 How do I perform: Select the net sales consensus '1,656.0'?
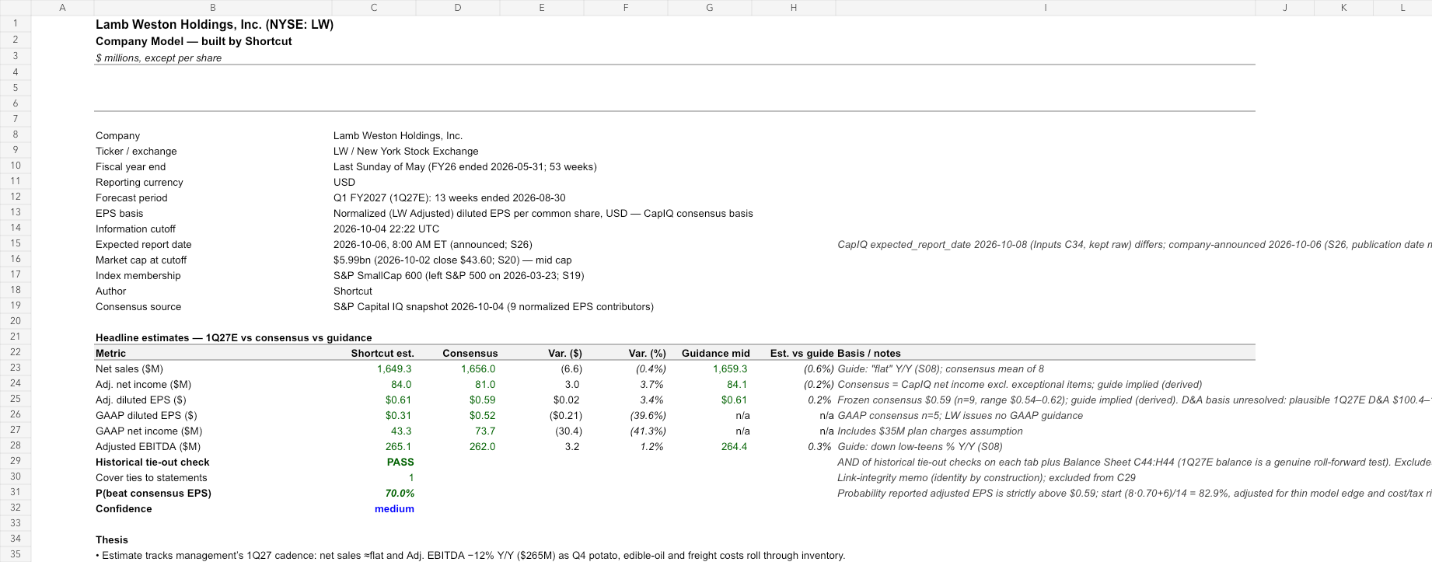(478, 369)
